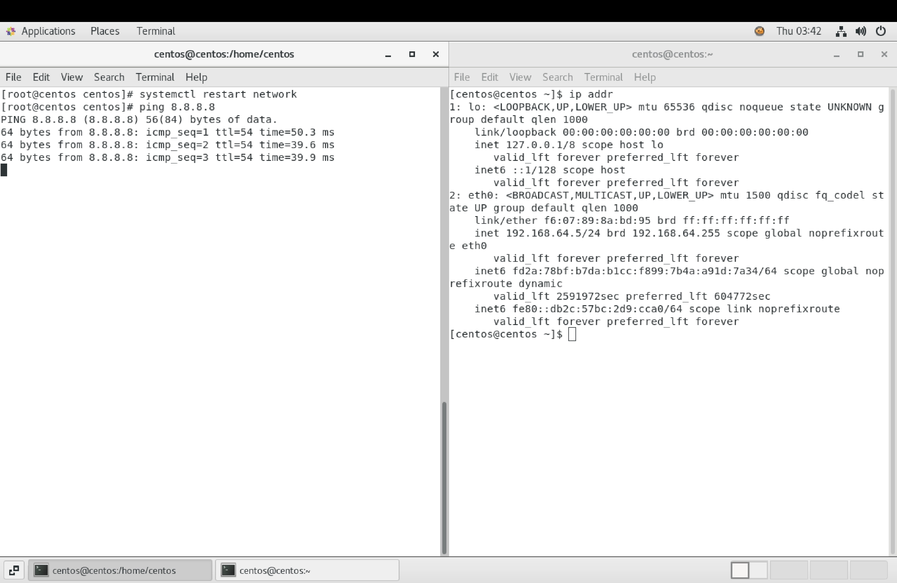Open File menu in left terminal
Screen dimensions: 897x583
13,77
